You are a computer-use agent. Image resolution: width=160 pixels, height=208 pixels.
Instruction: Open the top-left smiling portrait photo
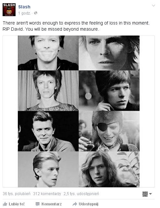48,53
